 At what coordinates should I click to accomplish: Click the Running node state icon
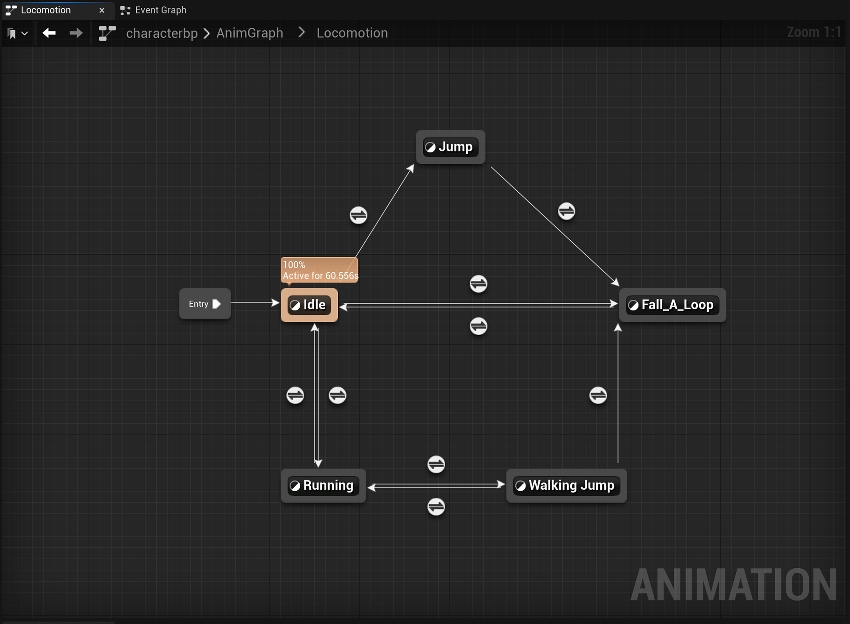click(295, 486)
